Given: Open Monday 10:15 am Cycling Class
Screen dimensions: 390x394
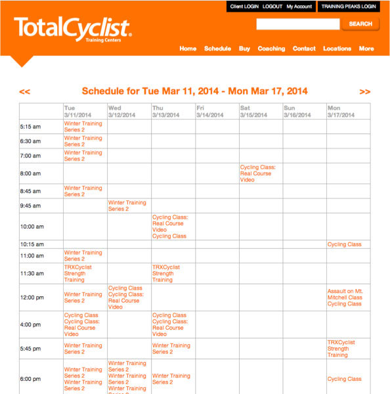Looking at the screenshot, I should [344, 244].
